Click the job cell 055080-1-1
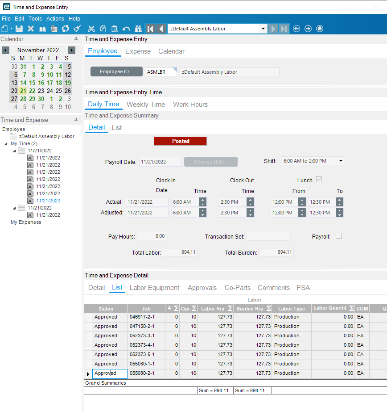 pos(146,364)
